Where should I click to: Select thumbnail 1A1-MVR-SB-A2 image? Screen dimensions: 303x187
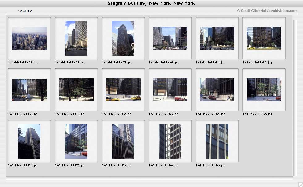click(x=76, y=38)
